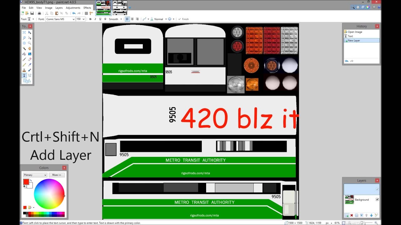Screen dimensions: 401x225
Task: Select the Lasso Select tool
Action: tap(24, 38)
